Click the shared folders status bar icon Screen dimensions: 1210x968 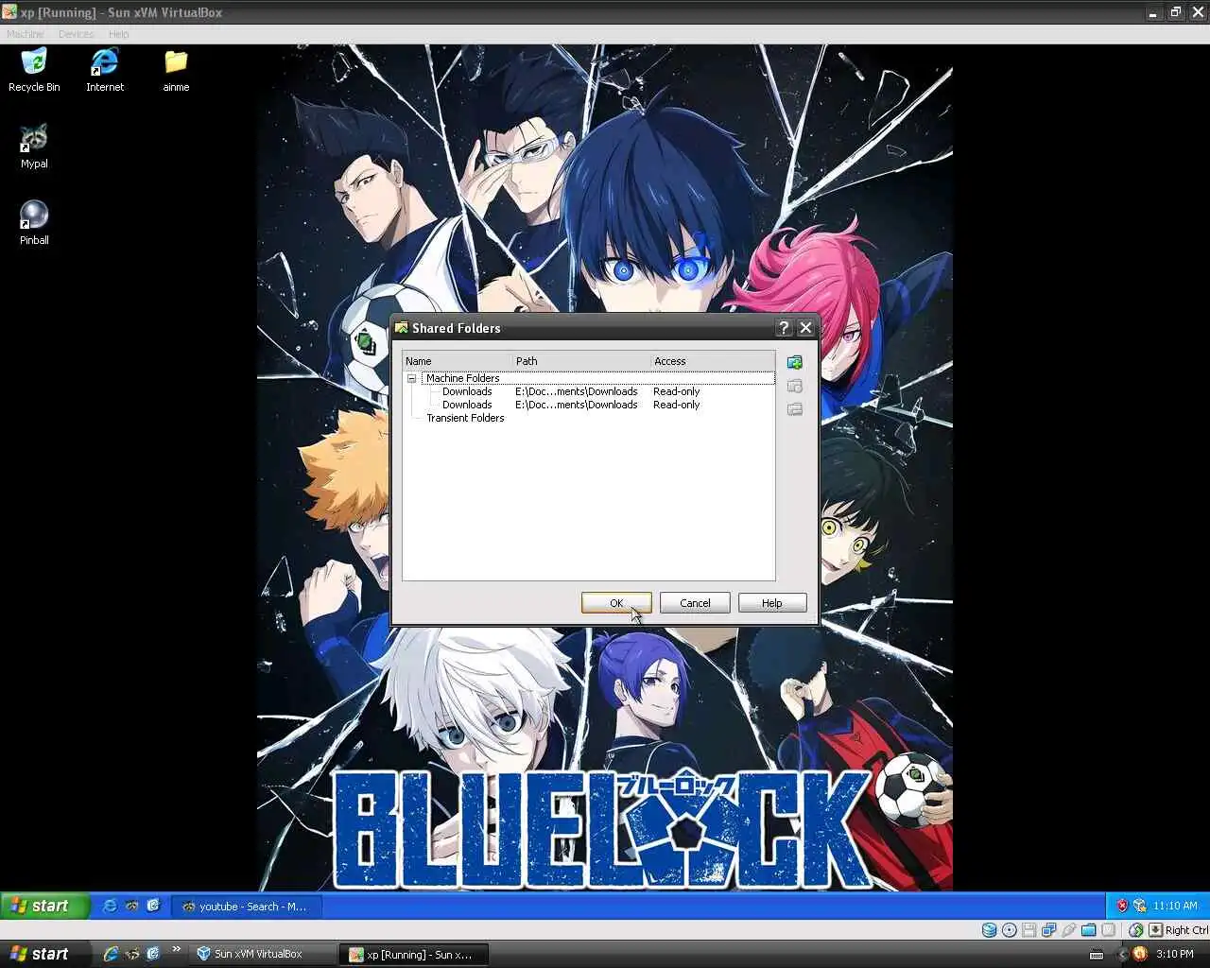click(1088, 930)
